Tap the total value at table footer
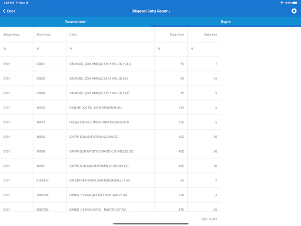Viewport: 301px width, 226px height. tap(209, 219)
